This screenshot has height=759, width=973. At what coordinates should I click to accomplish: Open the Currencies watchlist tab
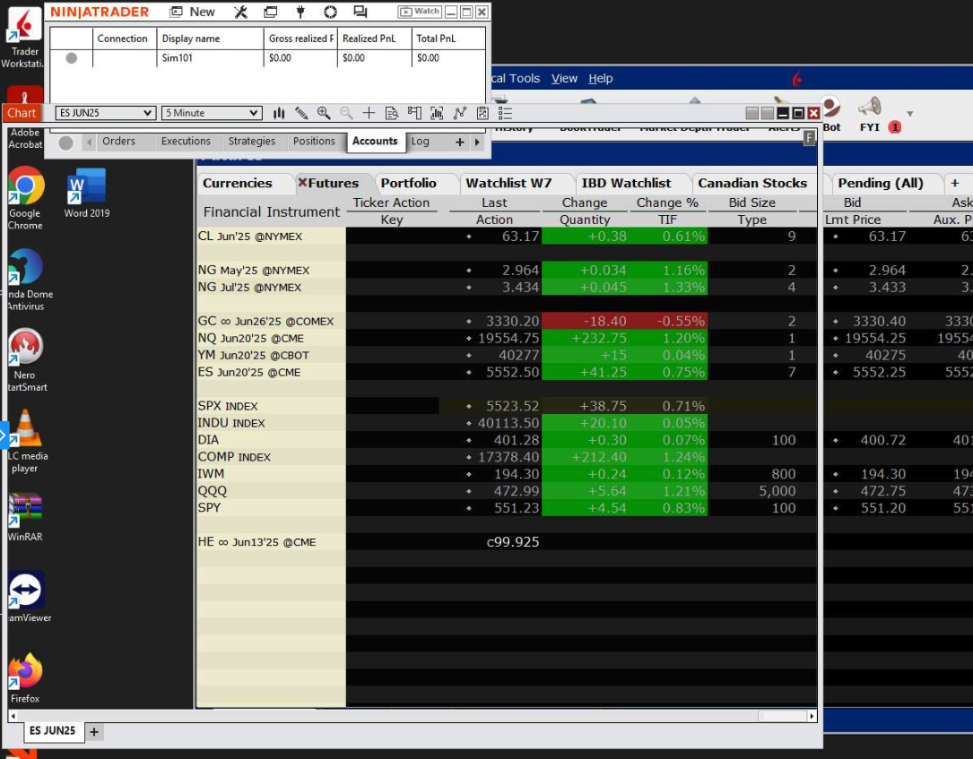click(x=237, y=183)
